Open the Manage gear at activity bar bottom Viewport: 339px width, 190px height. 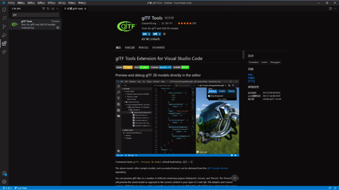click(4, 182)
